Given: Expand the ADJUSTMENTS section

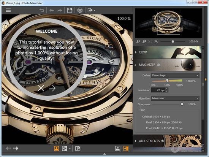Looking at the screenshot, I should (x=136, y=141).
